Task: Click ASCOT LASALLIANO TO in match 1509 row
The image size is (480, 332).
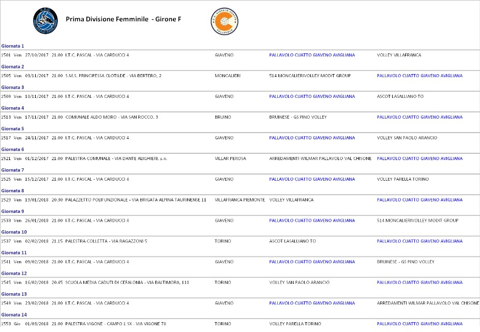Action: (400, 96)
